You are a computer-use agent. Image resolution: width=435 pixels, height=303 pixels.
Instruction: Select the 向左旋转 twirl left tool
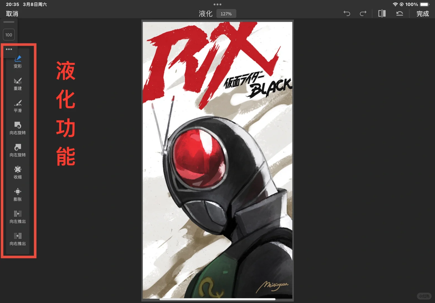18,150
